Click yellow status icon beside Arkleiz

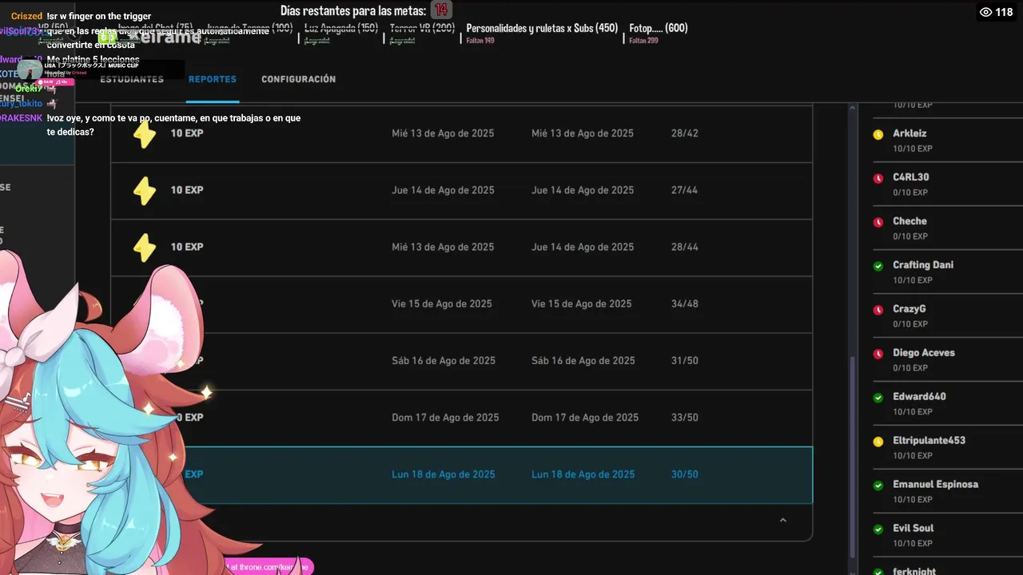[878, 134]
